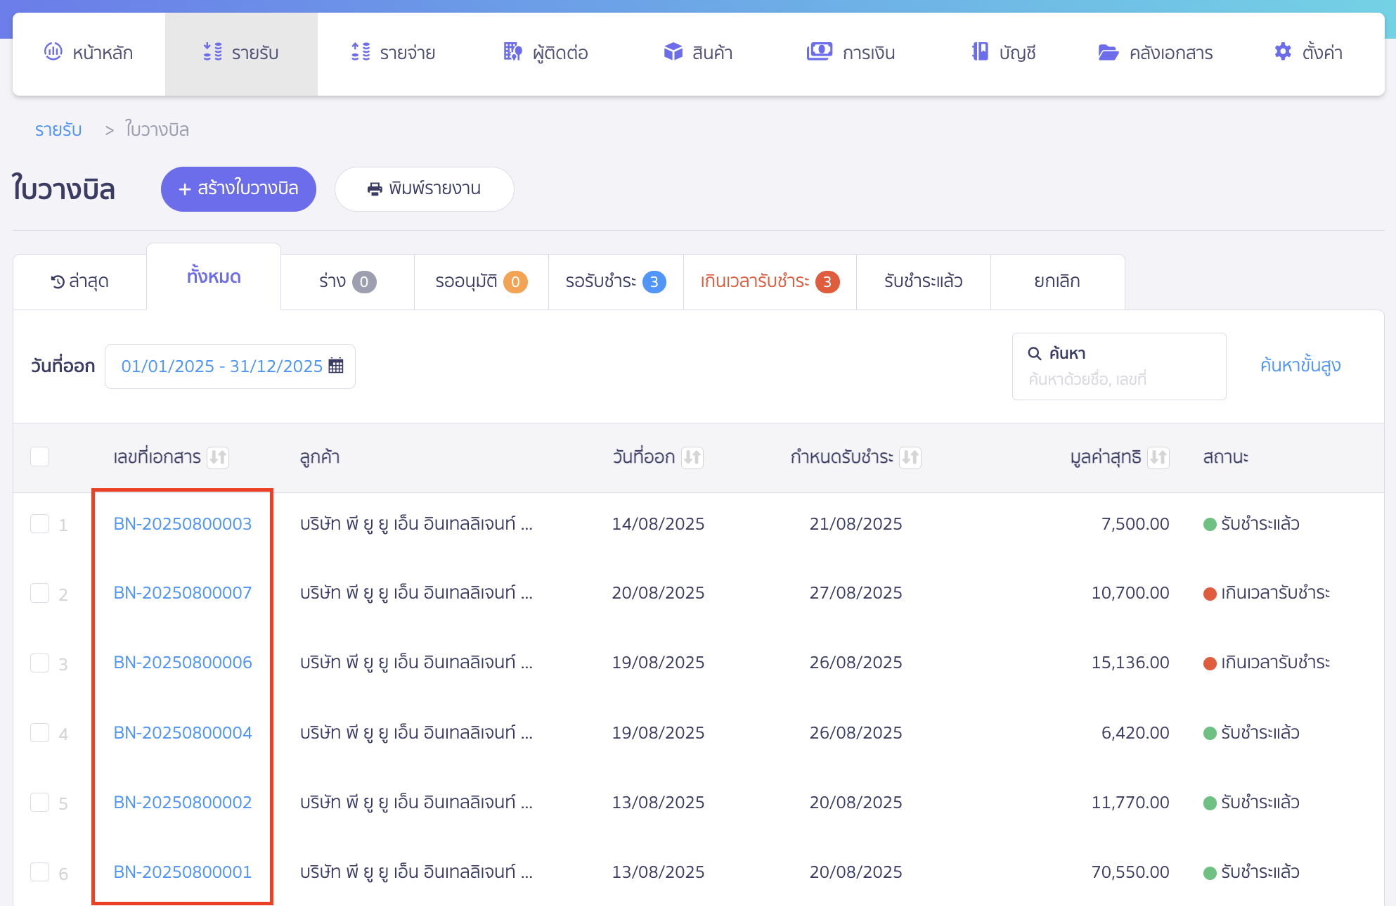Click the contacts building icon in navigation

pyautogui.click(x=512, y=52)
